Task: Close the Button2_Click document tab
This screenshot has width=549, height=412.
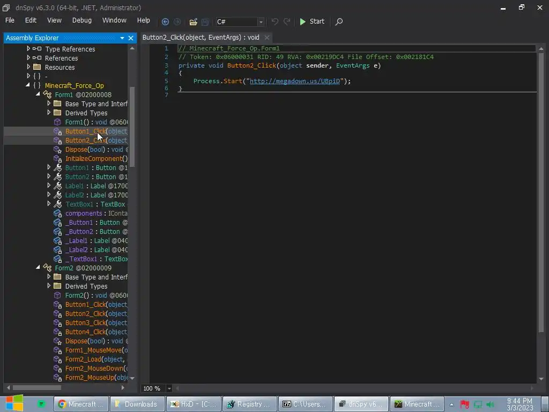Action: [267, 38]
